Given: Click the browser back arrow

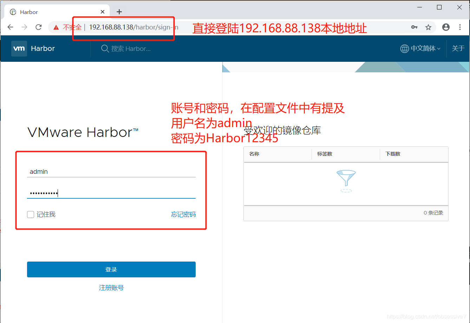Looking at the screenshot, I should [x=10, y=27].
